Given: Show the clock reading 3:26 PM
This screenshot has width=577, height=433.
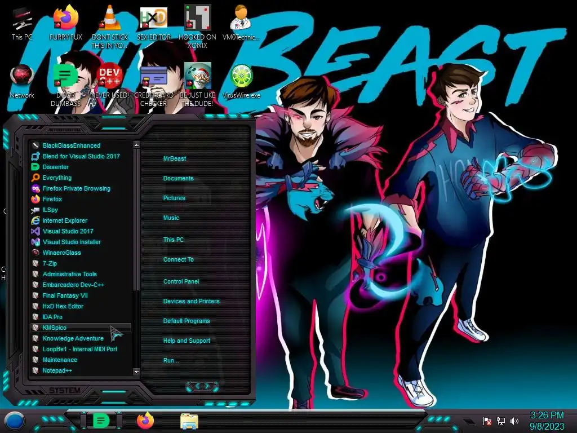Looking at the screenshot, I should [547, 421].
